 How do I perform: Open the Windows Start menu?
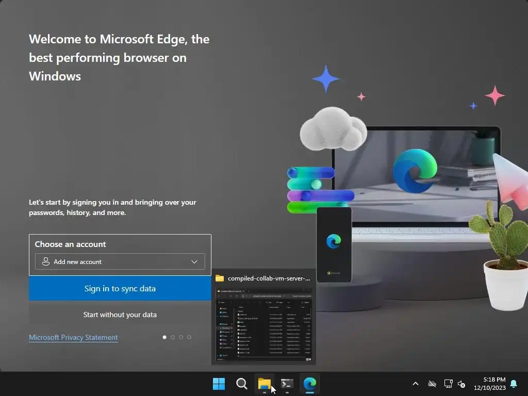(x=219, y=384)
